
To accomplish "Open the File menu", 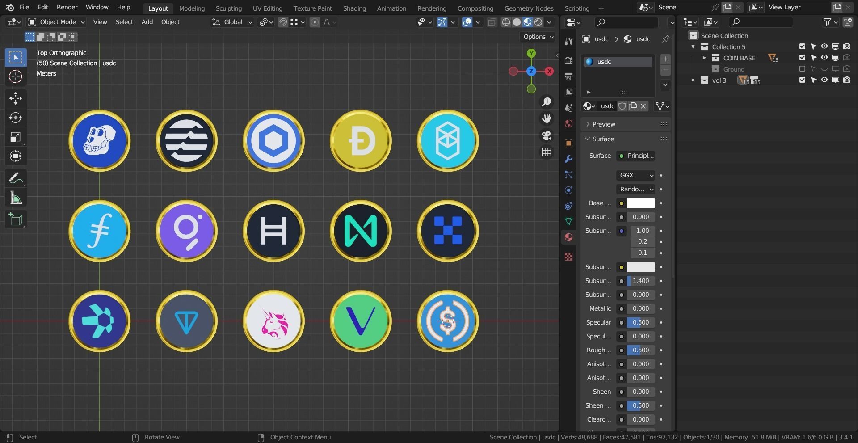I will coord(25,8).
